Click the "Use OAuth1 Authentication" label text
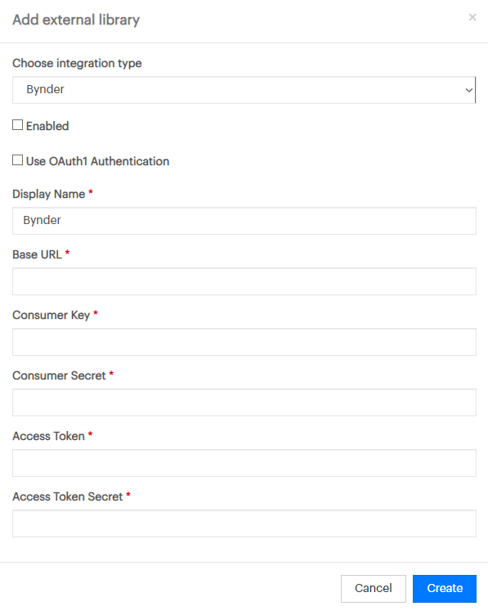The width and height of the screenshot is (488, 615). (x=97, y=161)
